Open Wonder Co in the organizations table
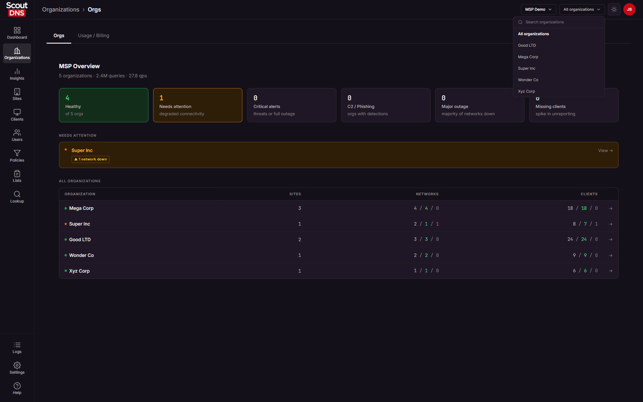Viewport: 643px width, 402px height. 82,255
